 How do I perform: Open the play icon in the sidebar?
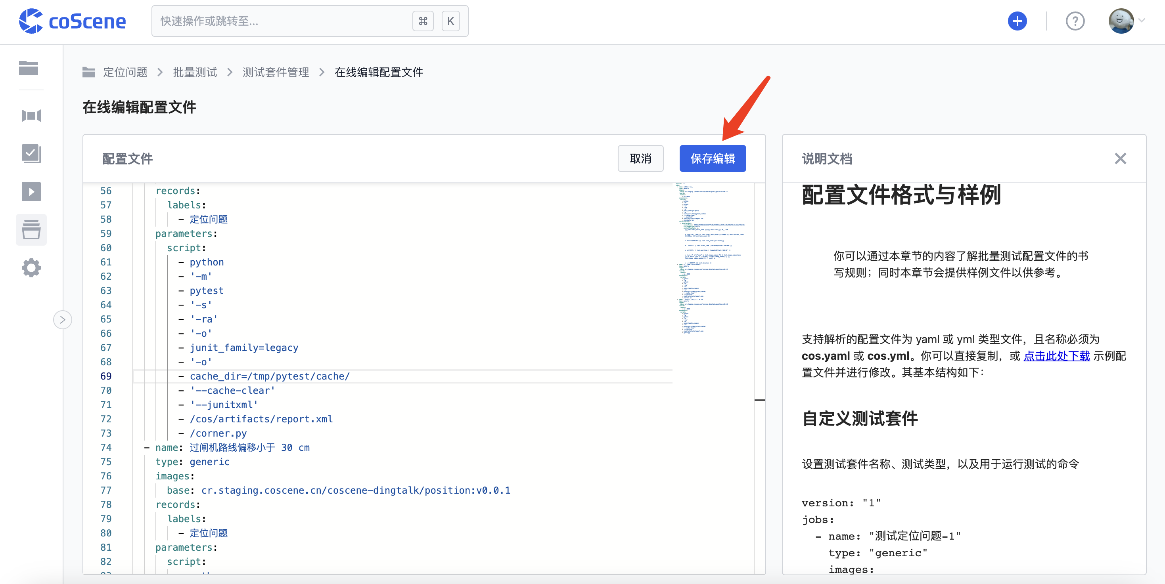31,192
